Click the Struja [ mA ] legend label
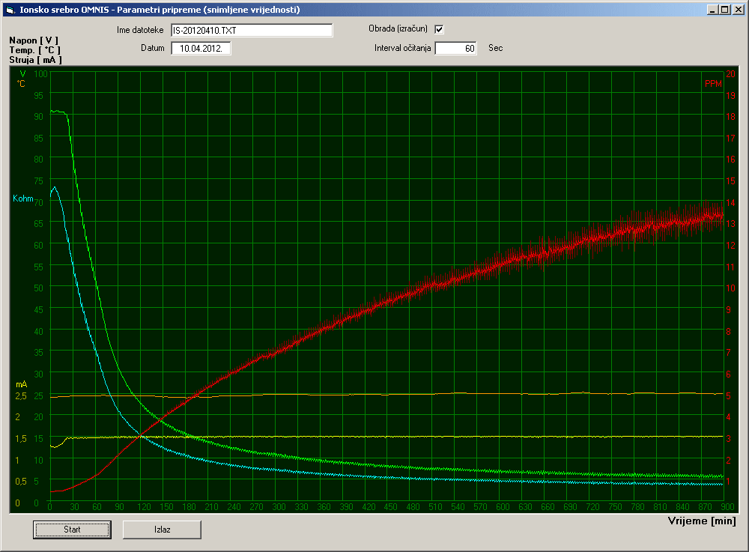The height and width of the screenshot is (552, 749). (35, 60)
